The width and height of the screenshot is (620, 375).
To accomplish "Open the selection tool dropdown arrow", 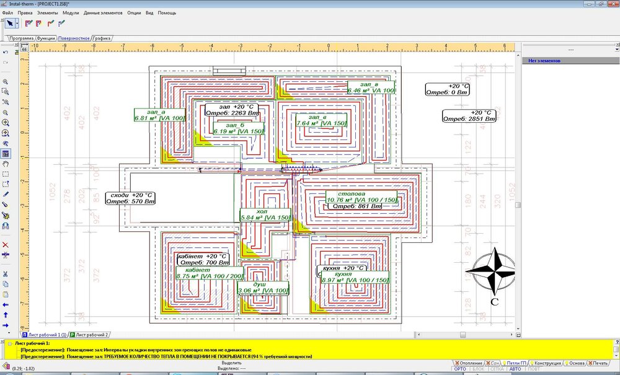I will [17, 23].
